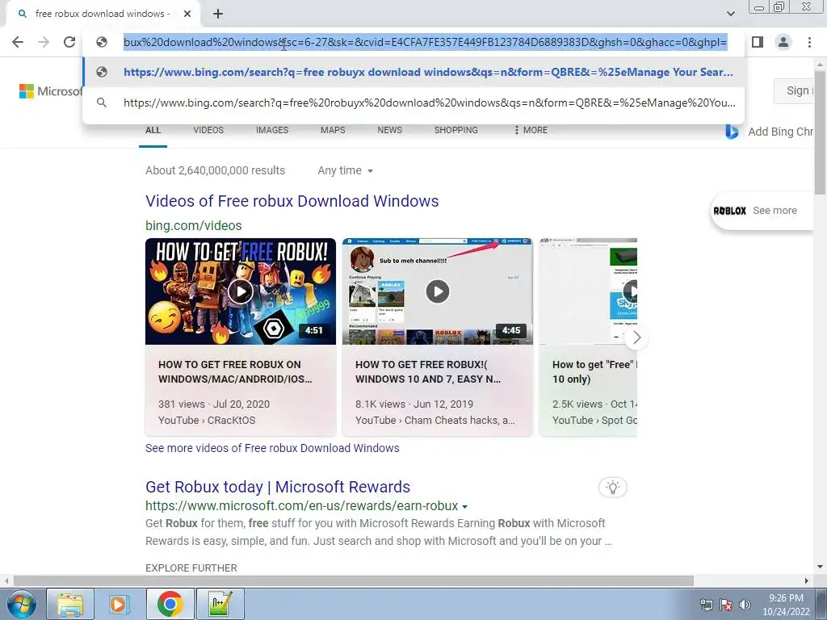Click the YouTube › CRacKtOS source text
Screen dimensions: 827x620
point(207,420)
